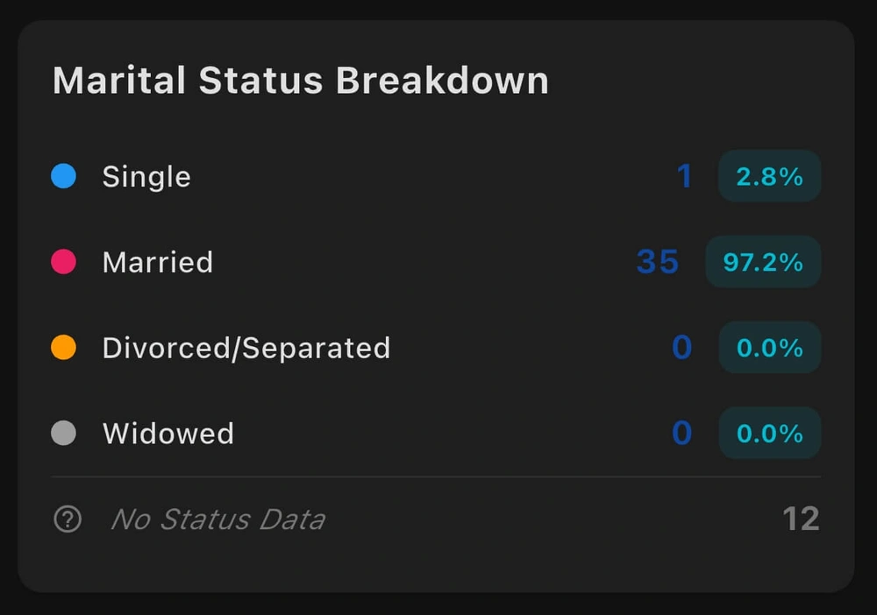The height and width of the screenshot is (615, 877).
Task: Click the Married count of 35
Action: tap(657, 262)
